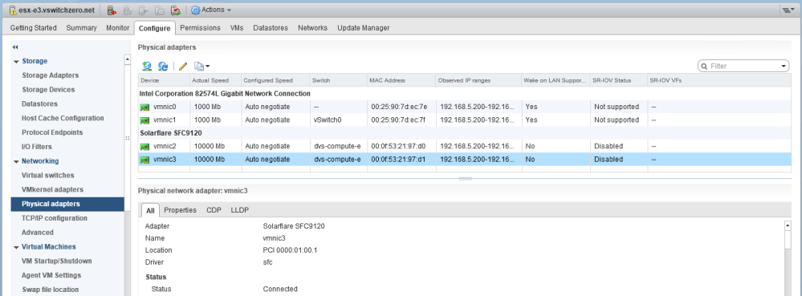
Task: Open Virtual switches
Action: coord(47,176)
